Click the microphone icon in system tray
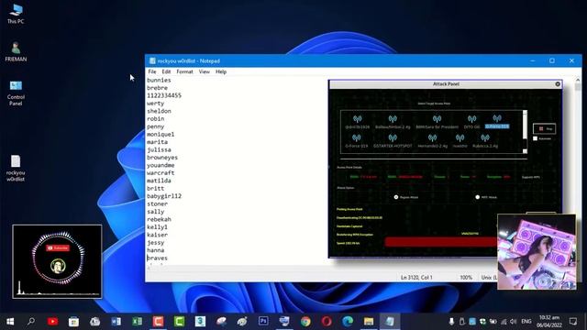Image resolution: width=587 pixels, height=330 pixels. pyautogui.click(x=451, y=322)
